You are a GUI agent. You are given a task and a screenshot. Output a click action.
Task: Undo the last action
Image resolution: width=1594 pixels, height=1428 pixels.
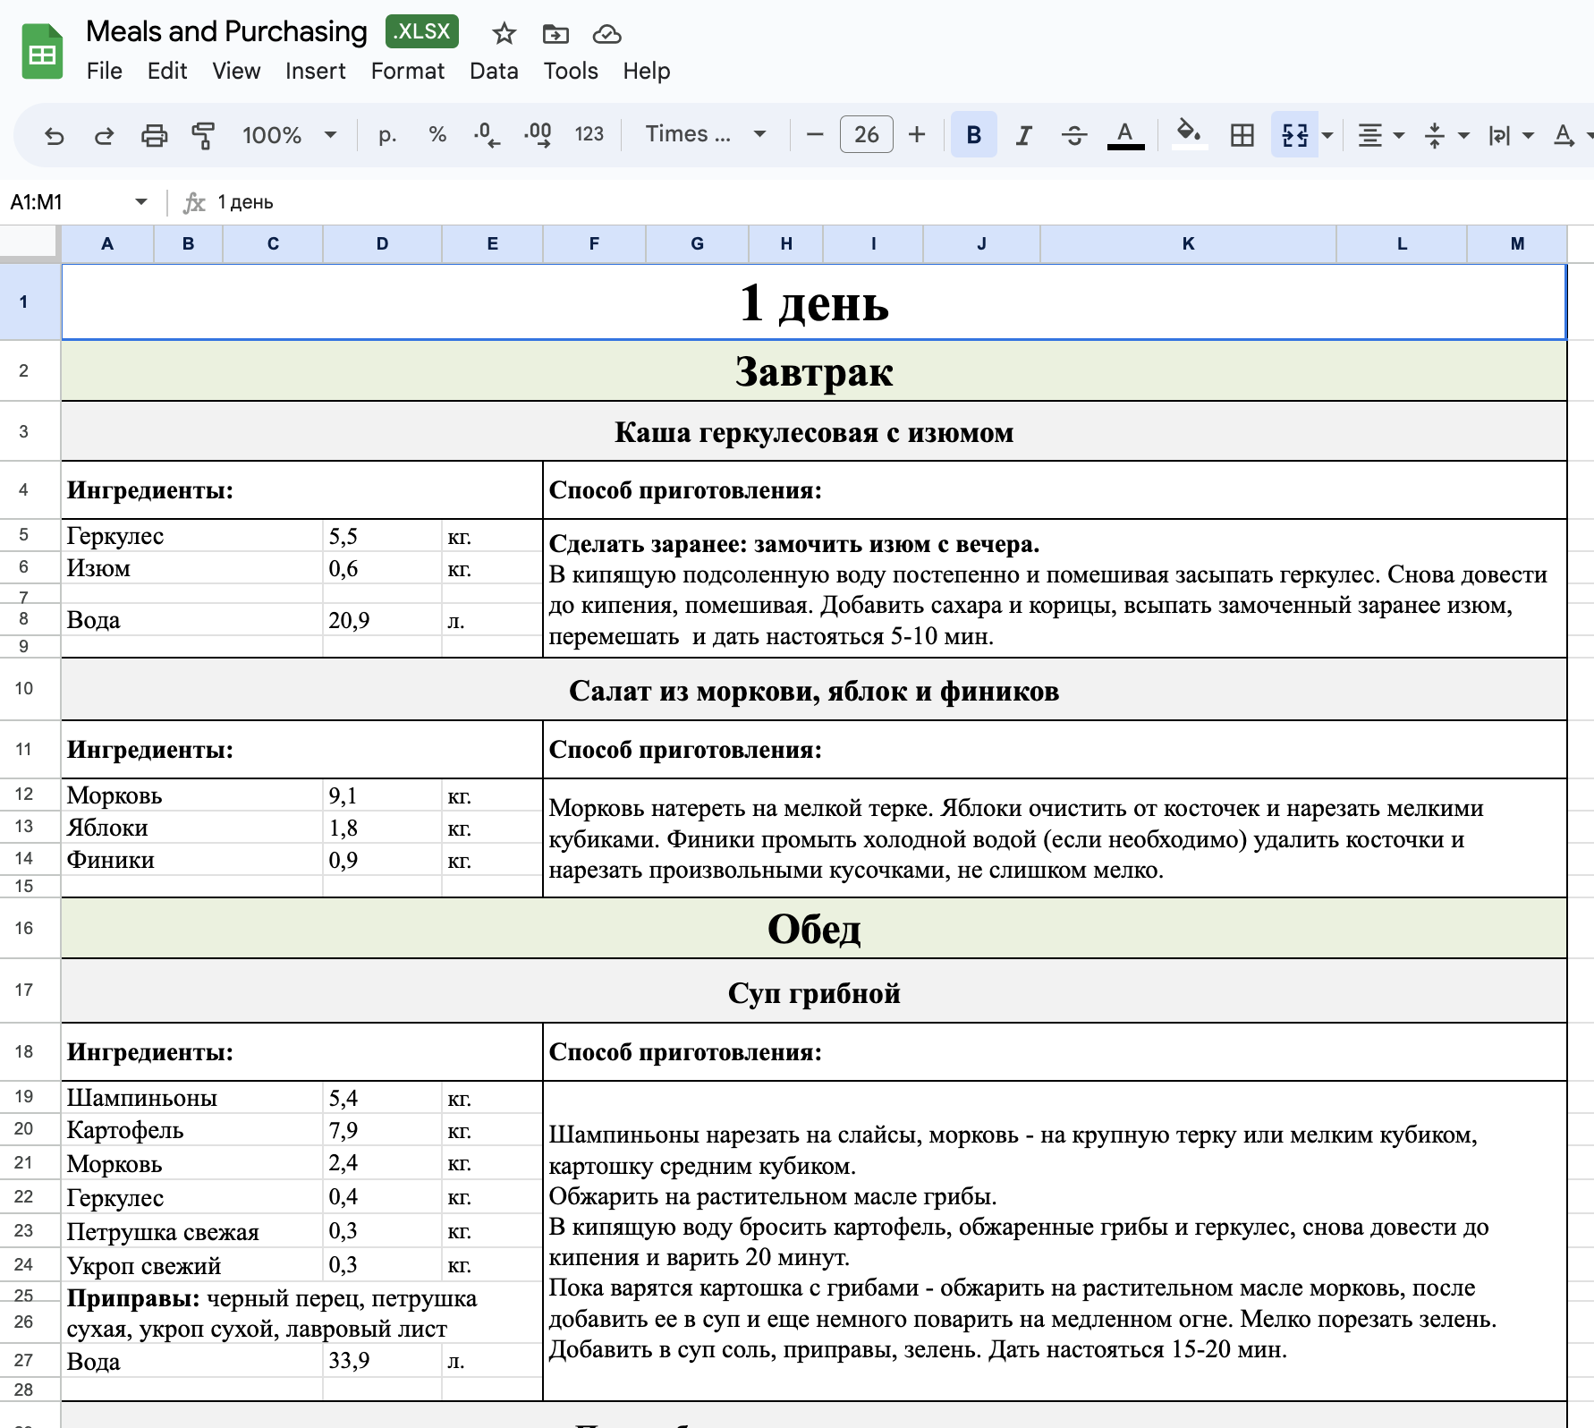click(54, 135)
